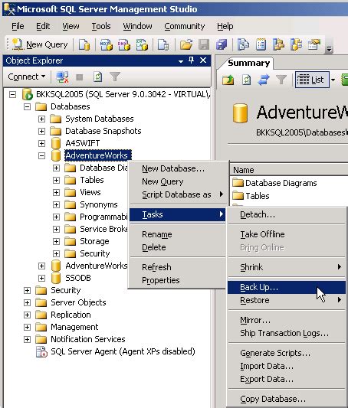The image size is (348, 408).
Task: Expand the Database Snapshots node
Action: (x=41, y=131)
